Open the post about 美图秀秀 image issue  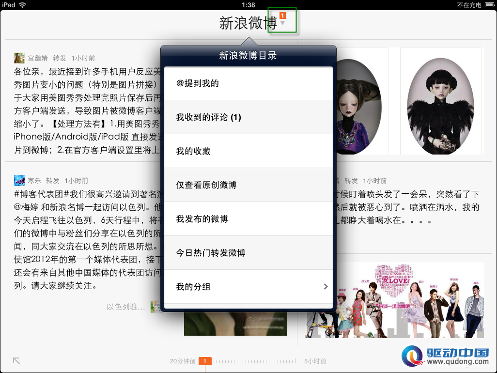pos(88,110)
